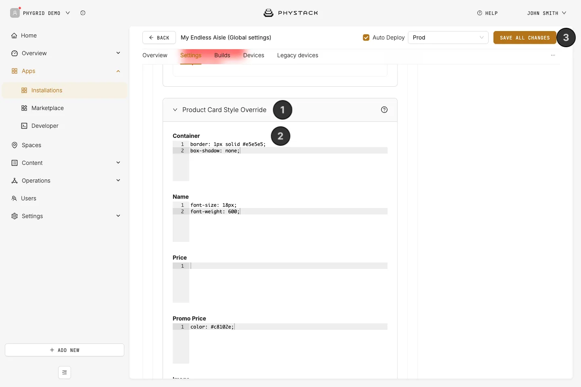Image resolution: width=581 pixels, height=387 pixels.
Task: Click the Apps grid icon
Action: pyautogui.click(x=15, y=71)
